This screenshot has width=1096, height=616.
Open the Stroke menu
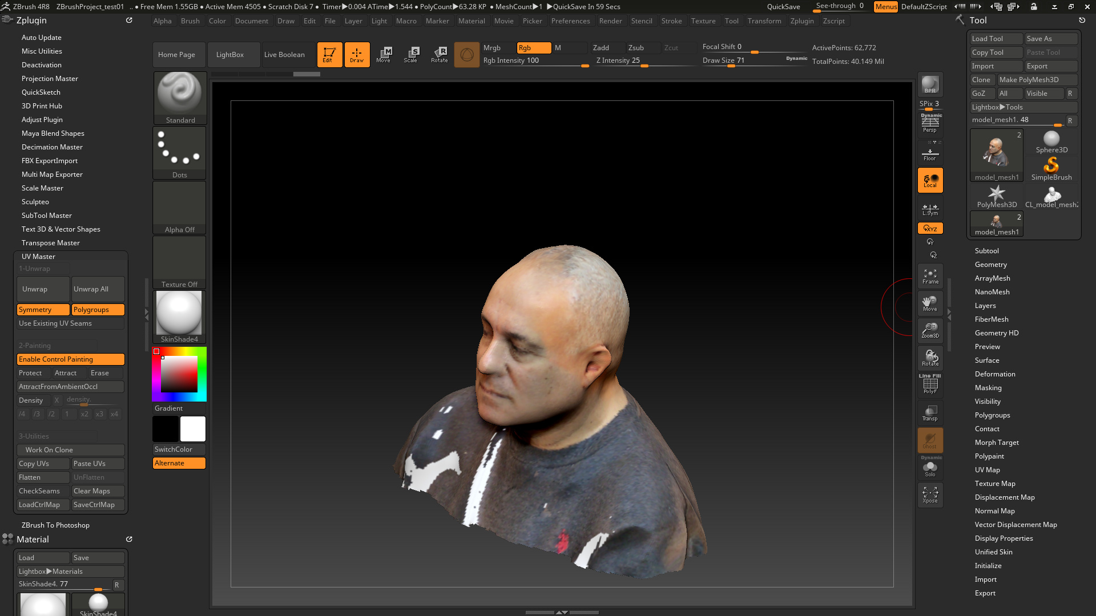pos(671,21)
